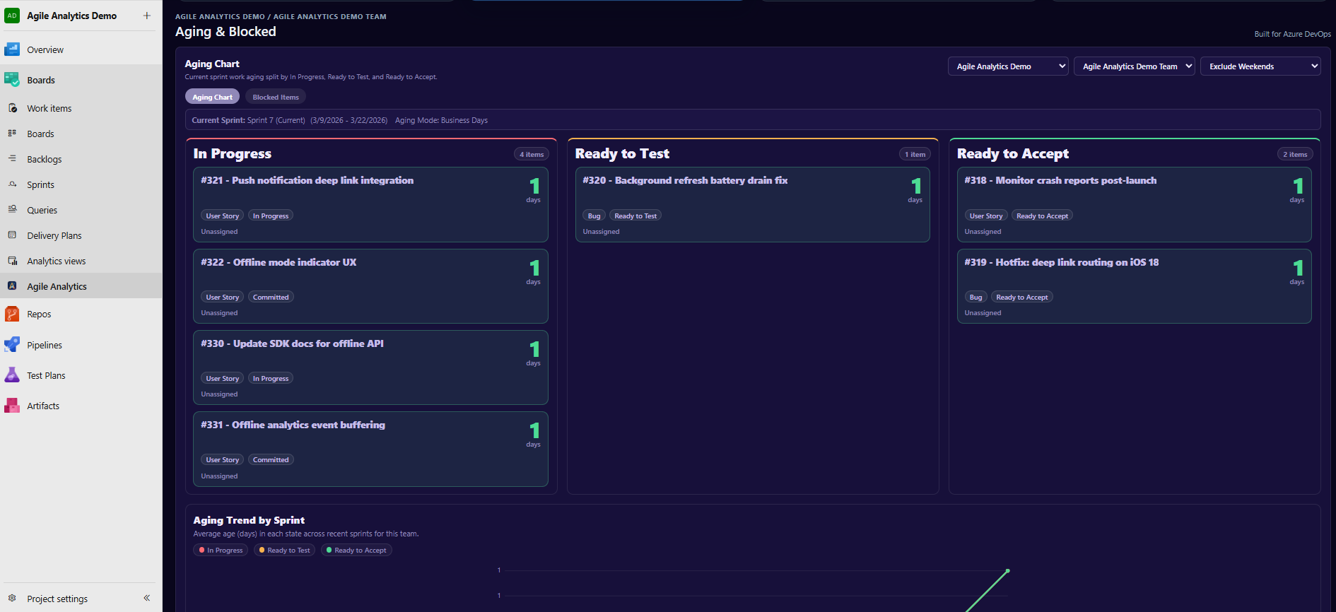Viewport: 1336px width, 612px height.
Task: Toggle In Progress legend series
Action: (x=221, y=550)
